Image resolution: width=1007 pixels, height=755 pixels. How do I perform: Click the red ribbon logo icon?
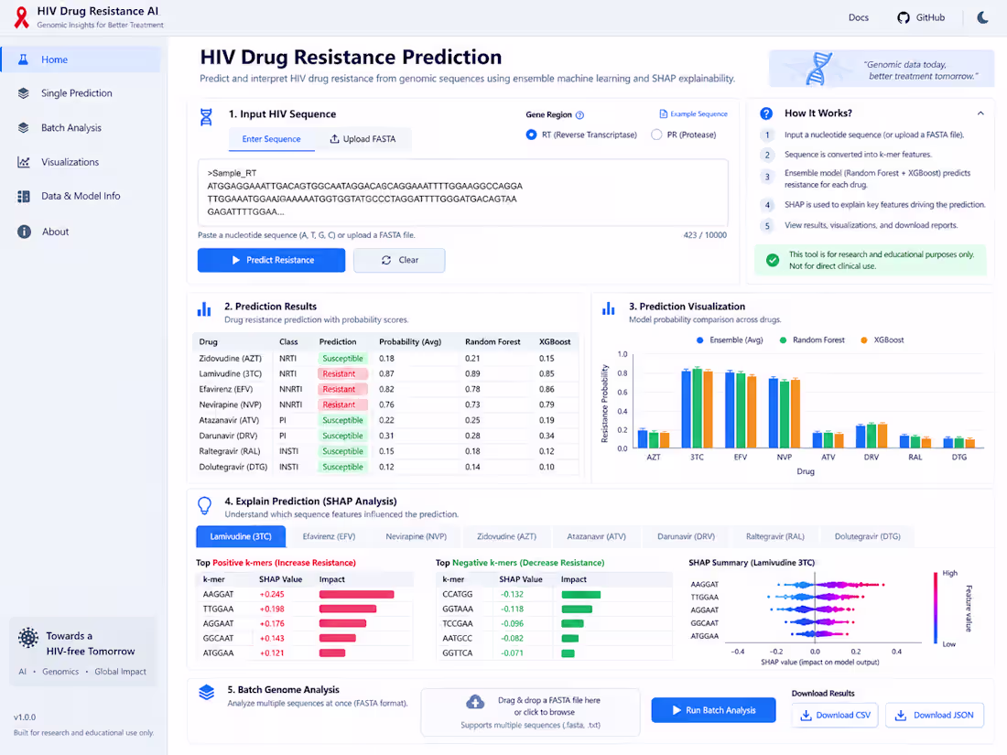pyautogui.click(x=22, y=17)
